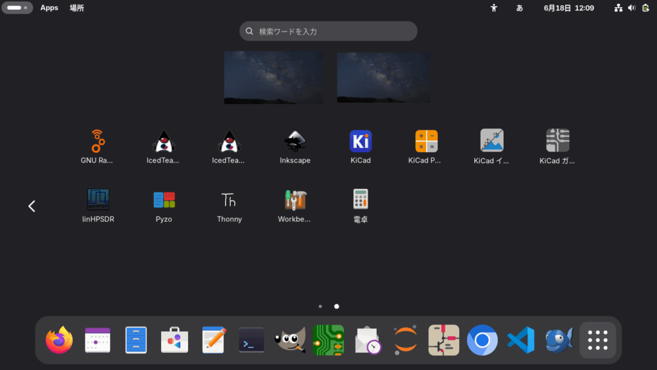Open Visual Studio Code from the dock
This screenshot has width=657, height=370.
(521, 340)
